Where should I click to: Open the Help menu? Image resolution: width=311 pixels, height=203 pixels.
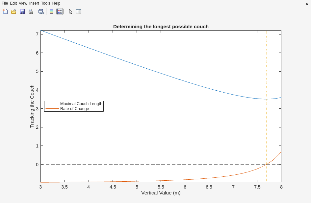tap(56, 3)
